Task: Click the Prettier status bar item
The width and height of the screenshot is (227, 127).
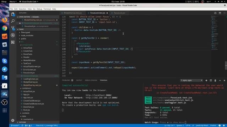Action: (x=213, y=126)
